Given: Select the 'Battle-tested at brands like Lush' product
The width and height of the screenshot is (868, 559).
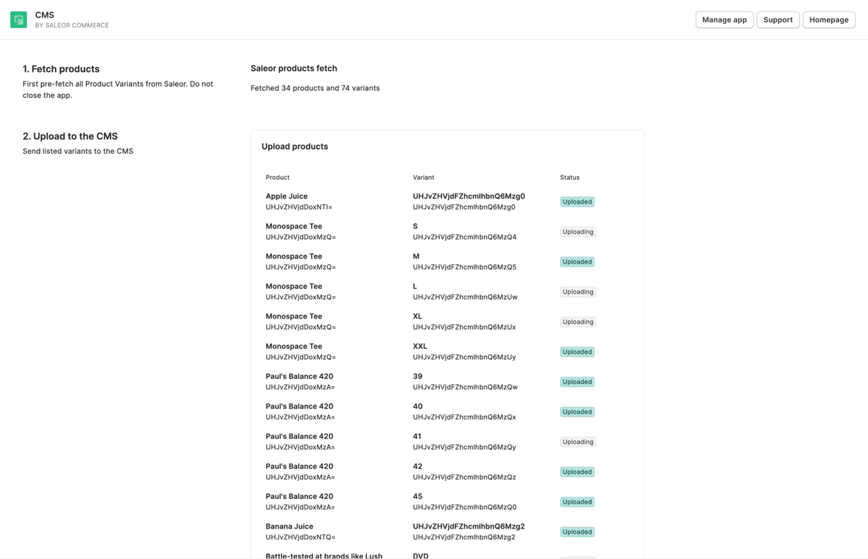Looking at the screenshot, I should tap(323, 555).
